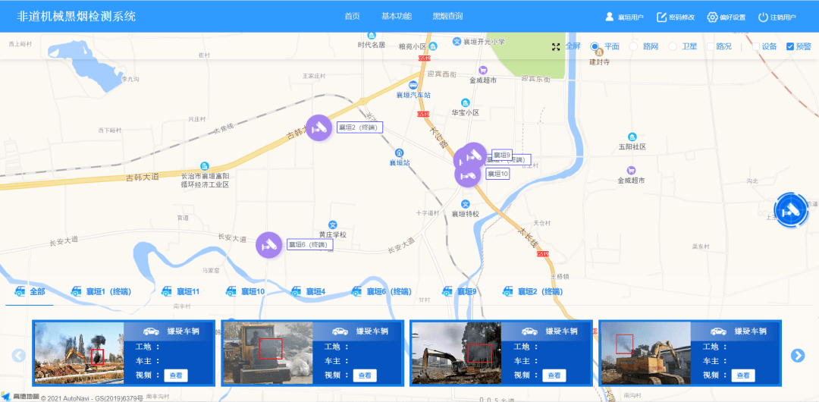819x402 pixels.
Task: Open the 基本功能 menu
Action: pyautogui.click(x=396, y=17)
